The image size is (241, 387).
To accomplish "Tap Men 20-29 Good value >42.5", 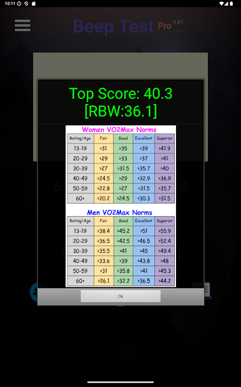I will [x=124, y=240].
